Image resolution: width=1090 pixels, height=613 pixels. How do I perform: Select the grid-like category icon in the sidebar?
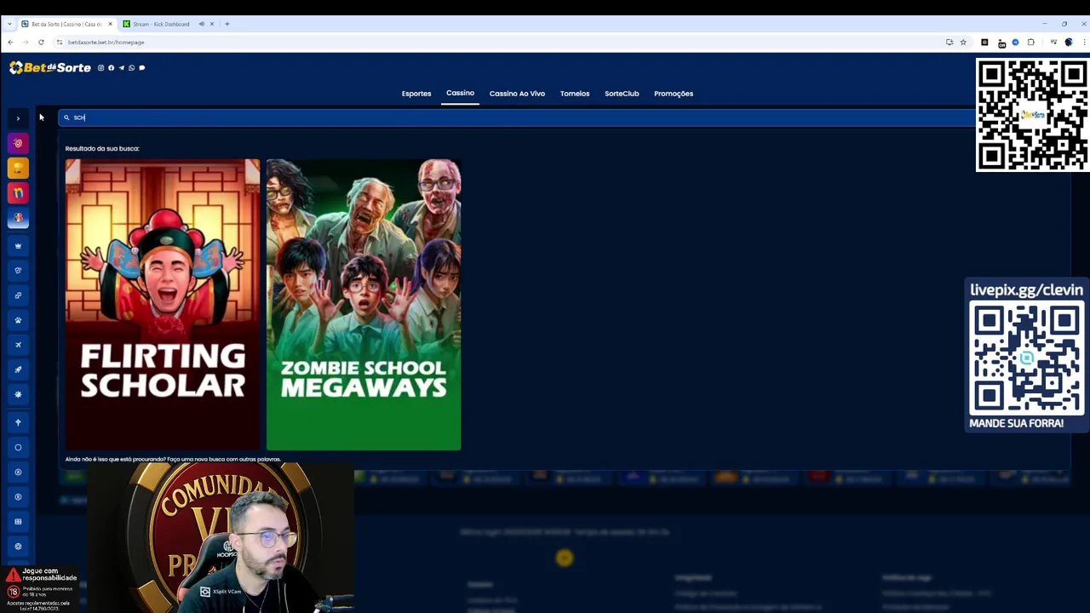click(x=18, y=521)
